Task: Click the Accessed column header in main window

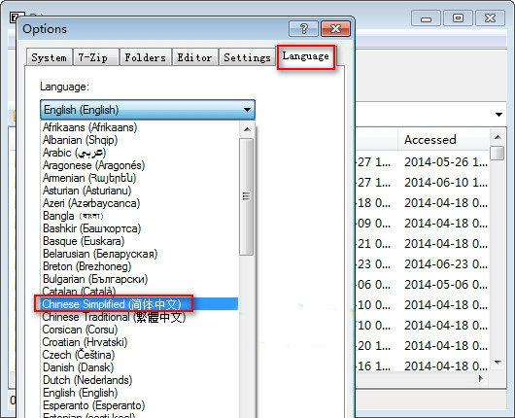Action: coord(443,140)
